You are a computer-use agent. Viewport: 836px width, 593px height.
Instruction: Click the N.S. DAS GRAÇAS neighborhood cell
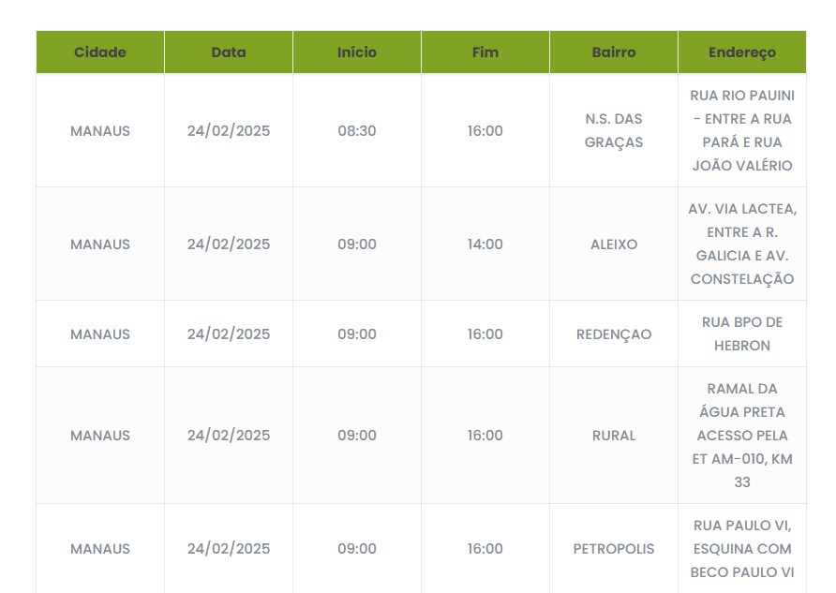614,131
